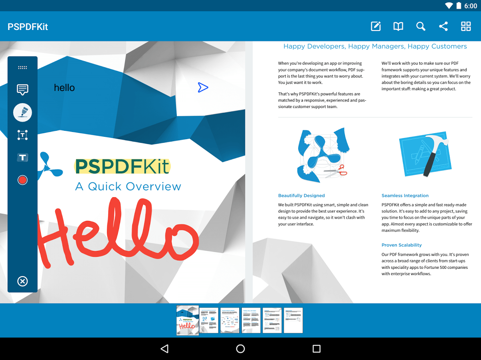Tap the Android home button

click(x=240, y=349)
